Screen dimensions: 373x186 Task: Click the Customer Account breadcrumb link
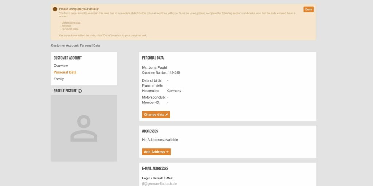[x=64, y=45]
